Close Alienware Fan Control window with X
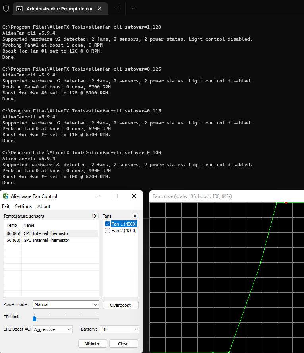 pyautogui.click(x=134, y=196)
